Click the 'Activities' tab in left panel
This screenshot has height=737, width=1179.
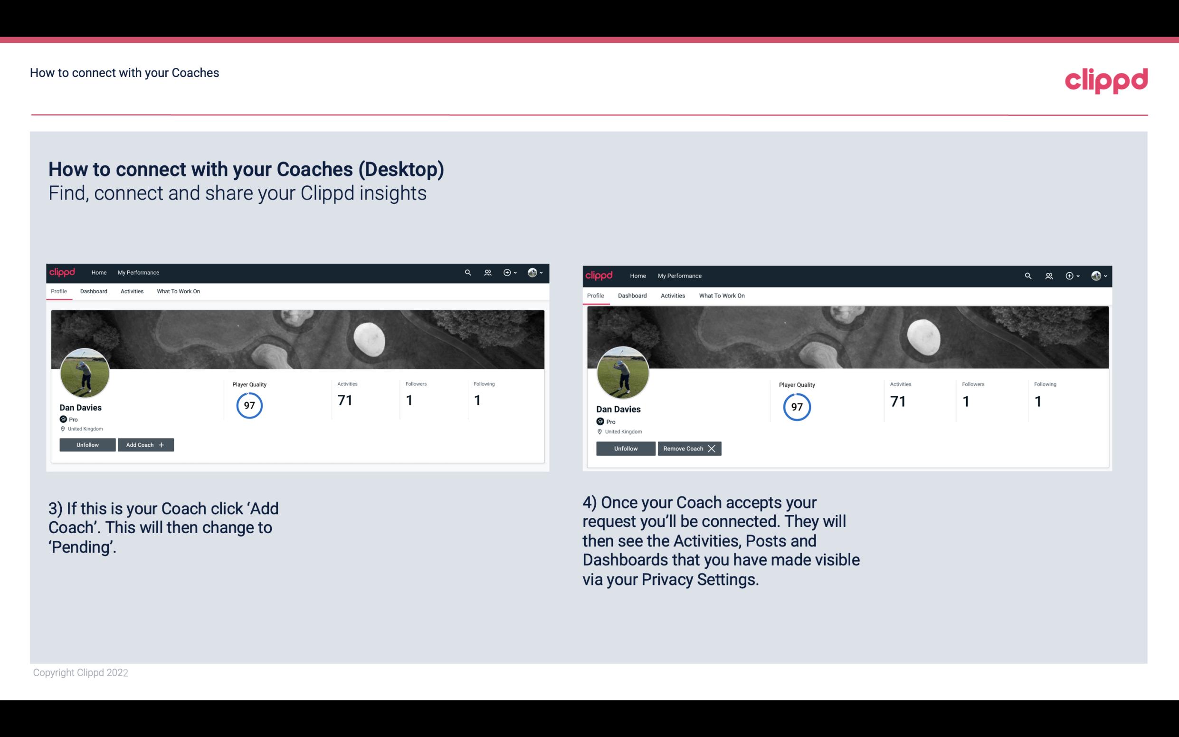[132, 291]
